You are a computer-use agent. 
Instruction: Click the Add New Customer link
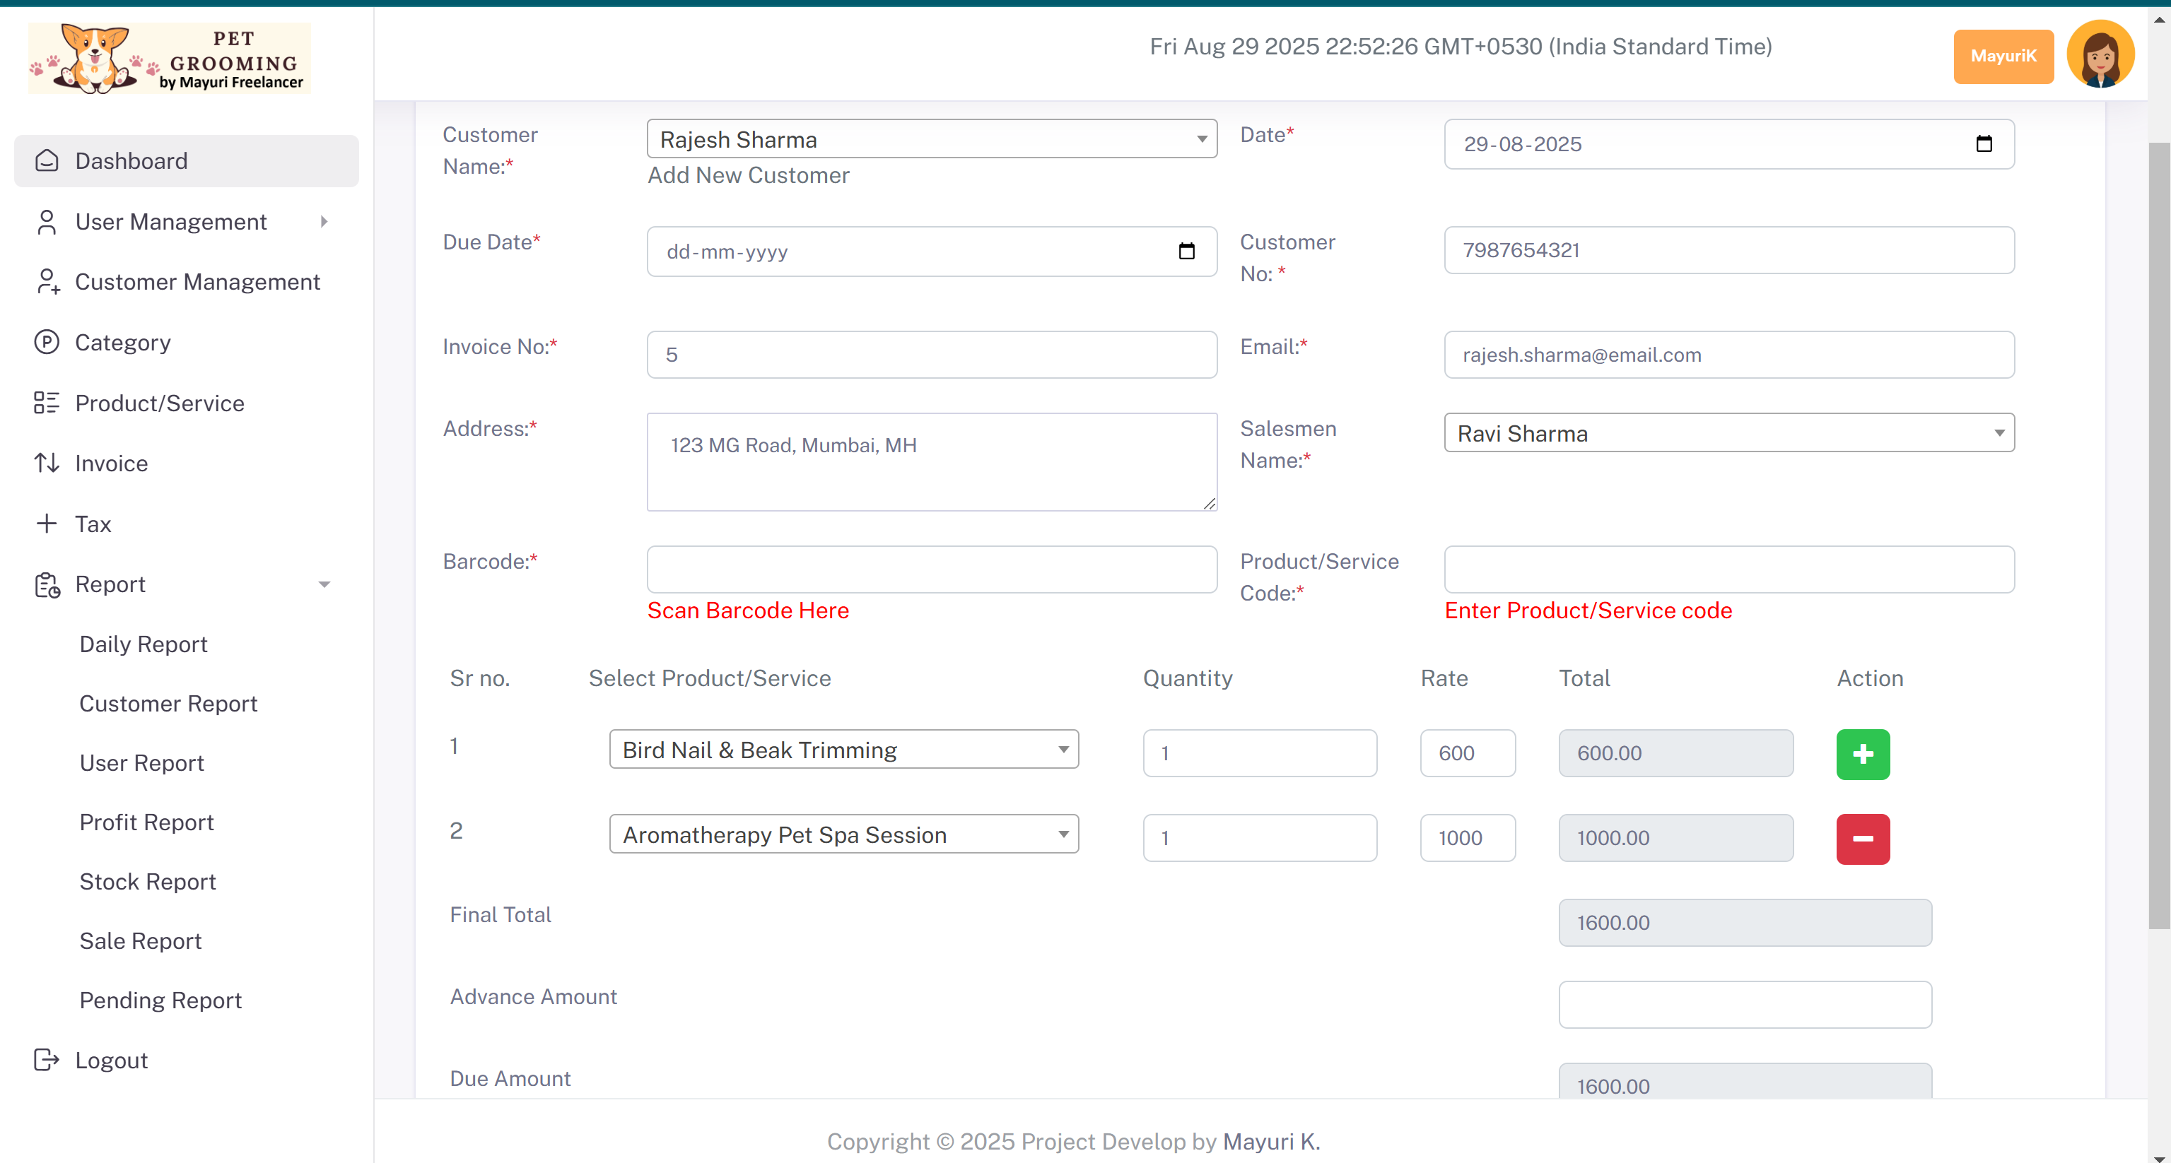[747, 175]
